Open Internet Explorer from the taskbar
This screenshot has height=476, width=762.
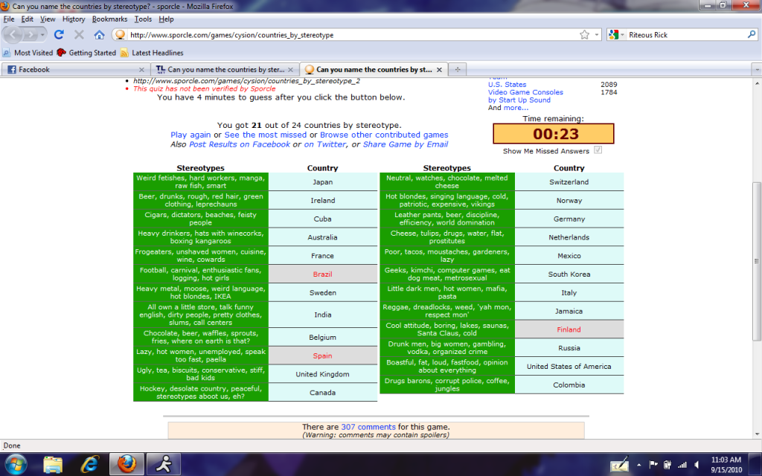92,464
